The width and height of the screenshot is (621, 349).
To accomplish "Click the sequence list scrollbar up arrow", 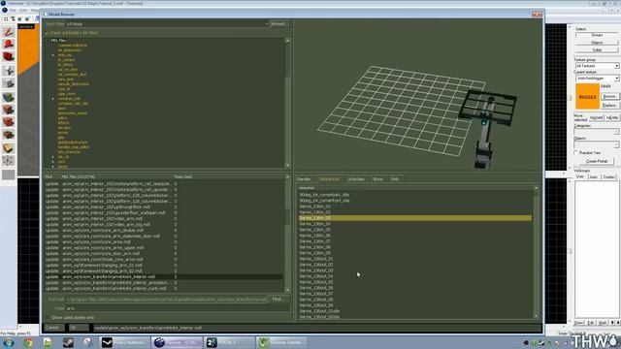I will tap(537, 188).
